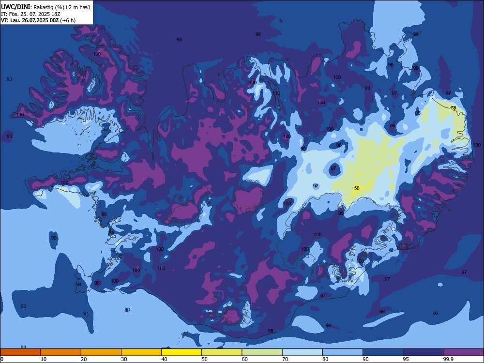484x363 pixels.
Task: Click the legend tick label '80'
Action: pos(325,359)
